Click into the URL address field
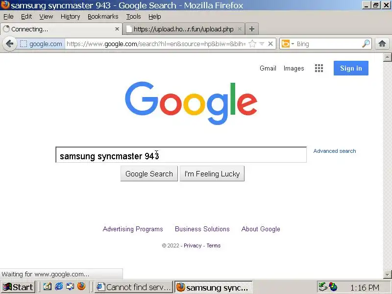This screenshot has height=294, width=392. (156, 44)
